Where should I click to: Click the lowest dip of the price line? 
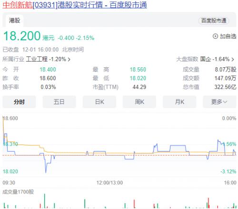[46, 172]
